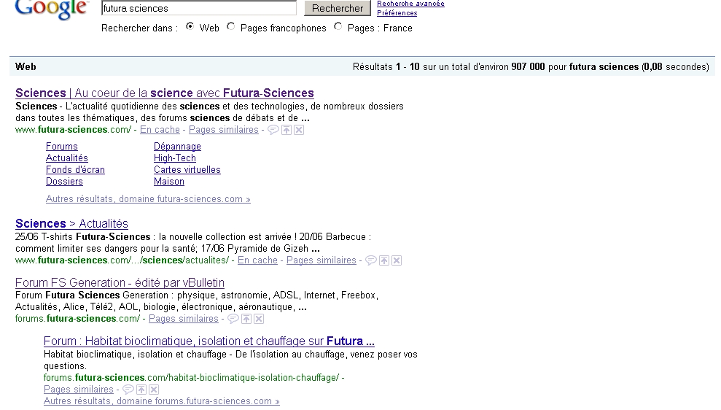Open the Actualités sitelink
Viewport: 721px width, 410px height.
point(66,158)
